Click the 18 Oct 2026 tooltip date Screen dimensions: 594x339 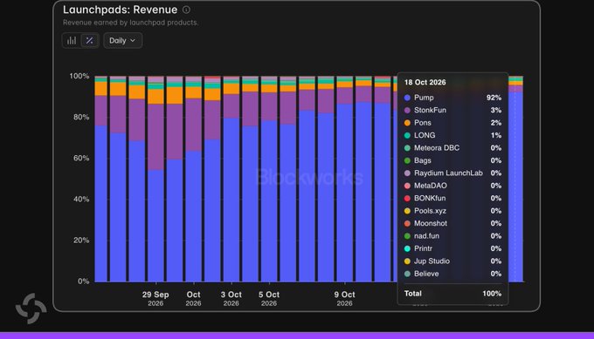[x=425, y=83]
